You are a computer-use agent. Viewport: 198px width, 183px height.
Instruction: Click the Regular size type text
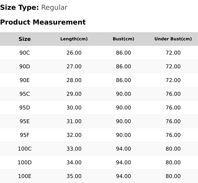54,8
